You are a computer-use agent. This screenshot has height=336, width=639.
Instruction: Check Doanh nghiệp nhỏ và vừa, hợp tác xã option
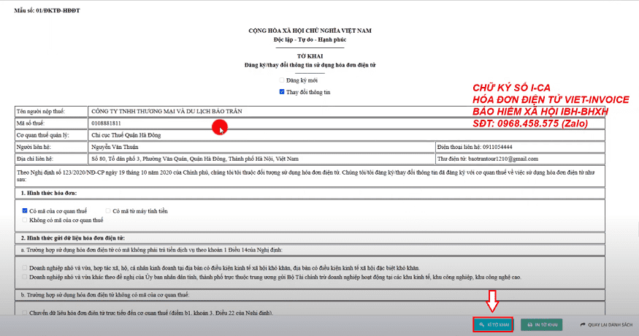[24, 268]
